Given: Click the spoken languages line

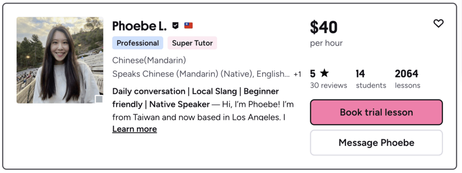Looking at the screenshot, I should pyautogui.click(x=201, y=74).
